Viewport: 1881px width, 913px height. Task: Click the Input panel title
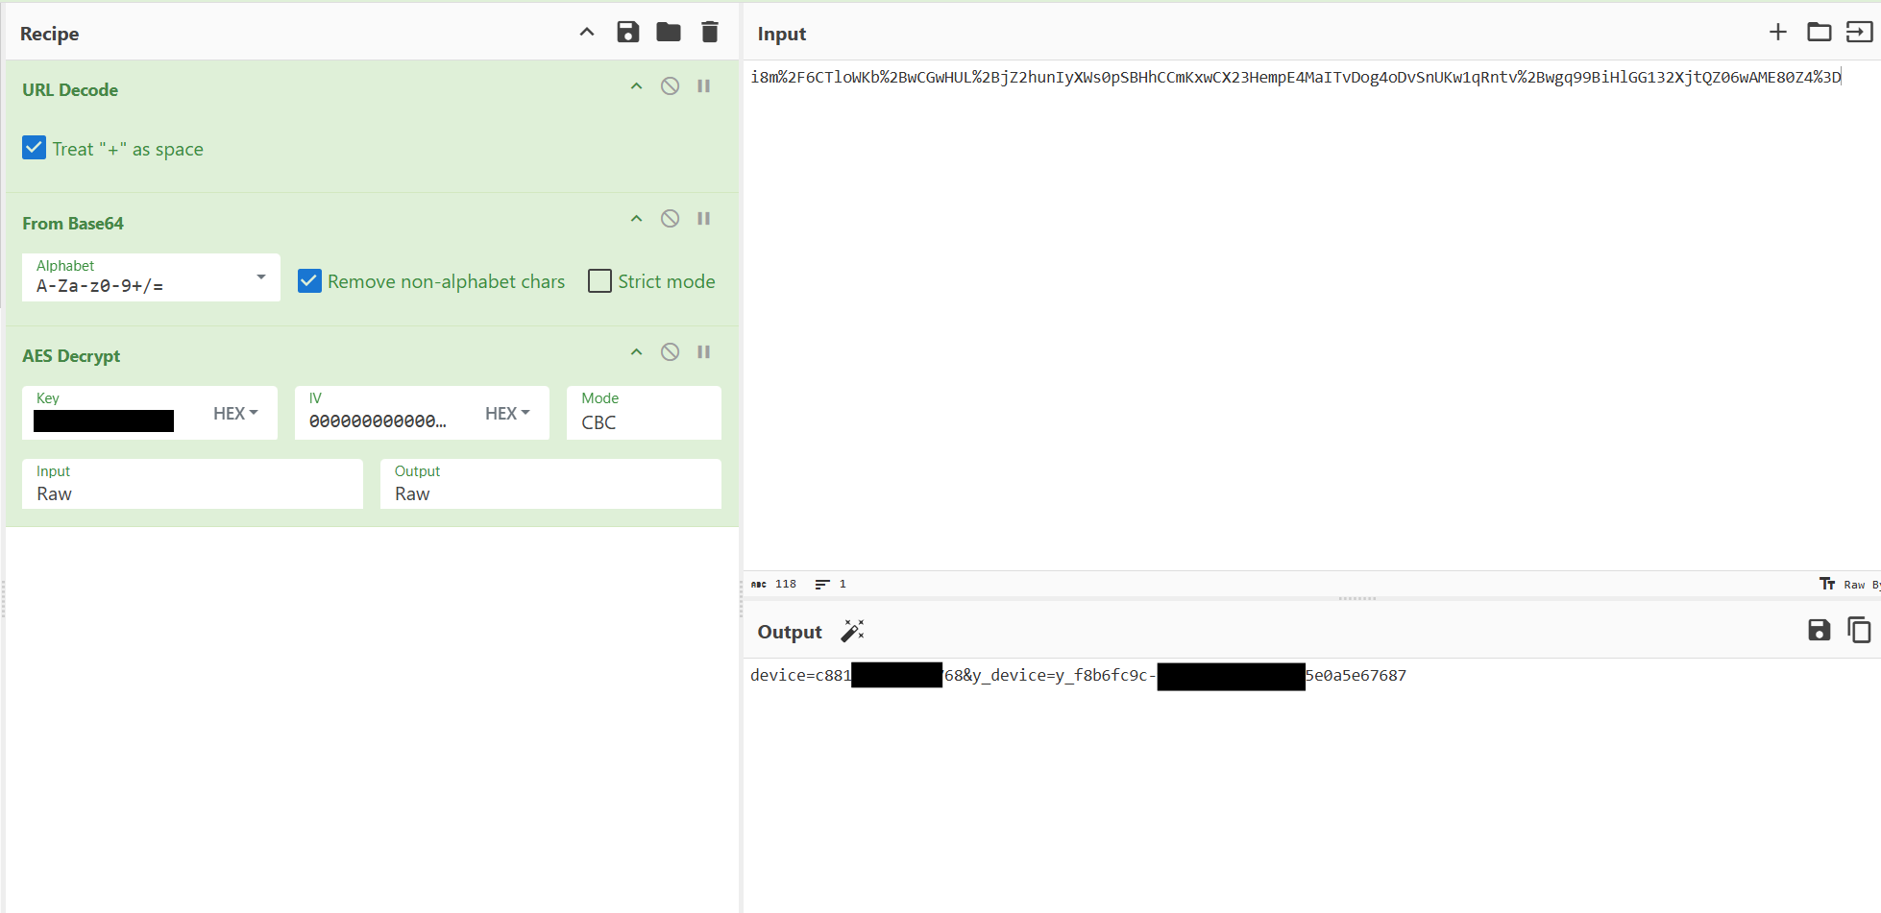781,34
